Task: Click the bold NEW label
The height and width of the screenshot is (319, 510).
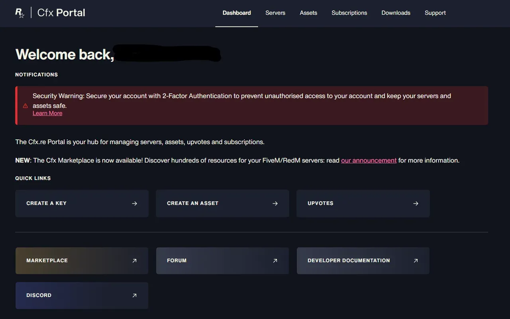Action: tap(22, 160)
